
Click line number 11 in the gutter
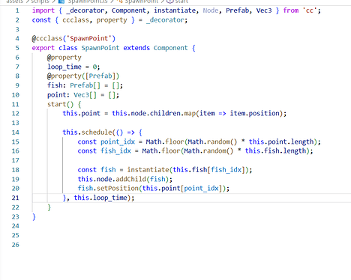pos(16,104)
